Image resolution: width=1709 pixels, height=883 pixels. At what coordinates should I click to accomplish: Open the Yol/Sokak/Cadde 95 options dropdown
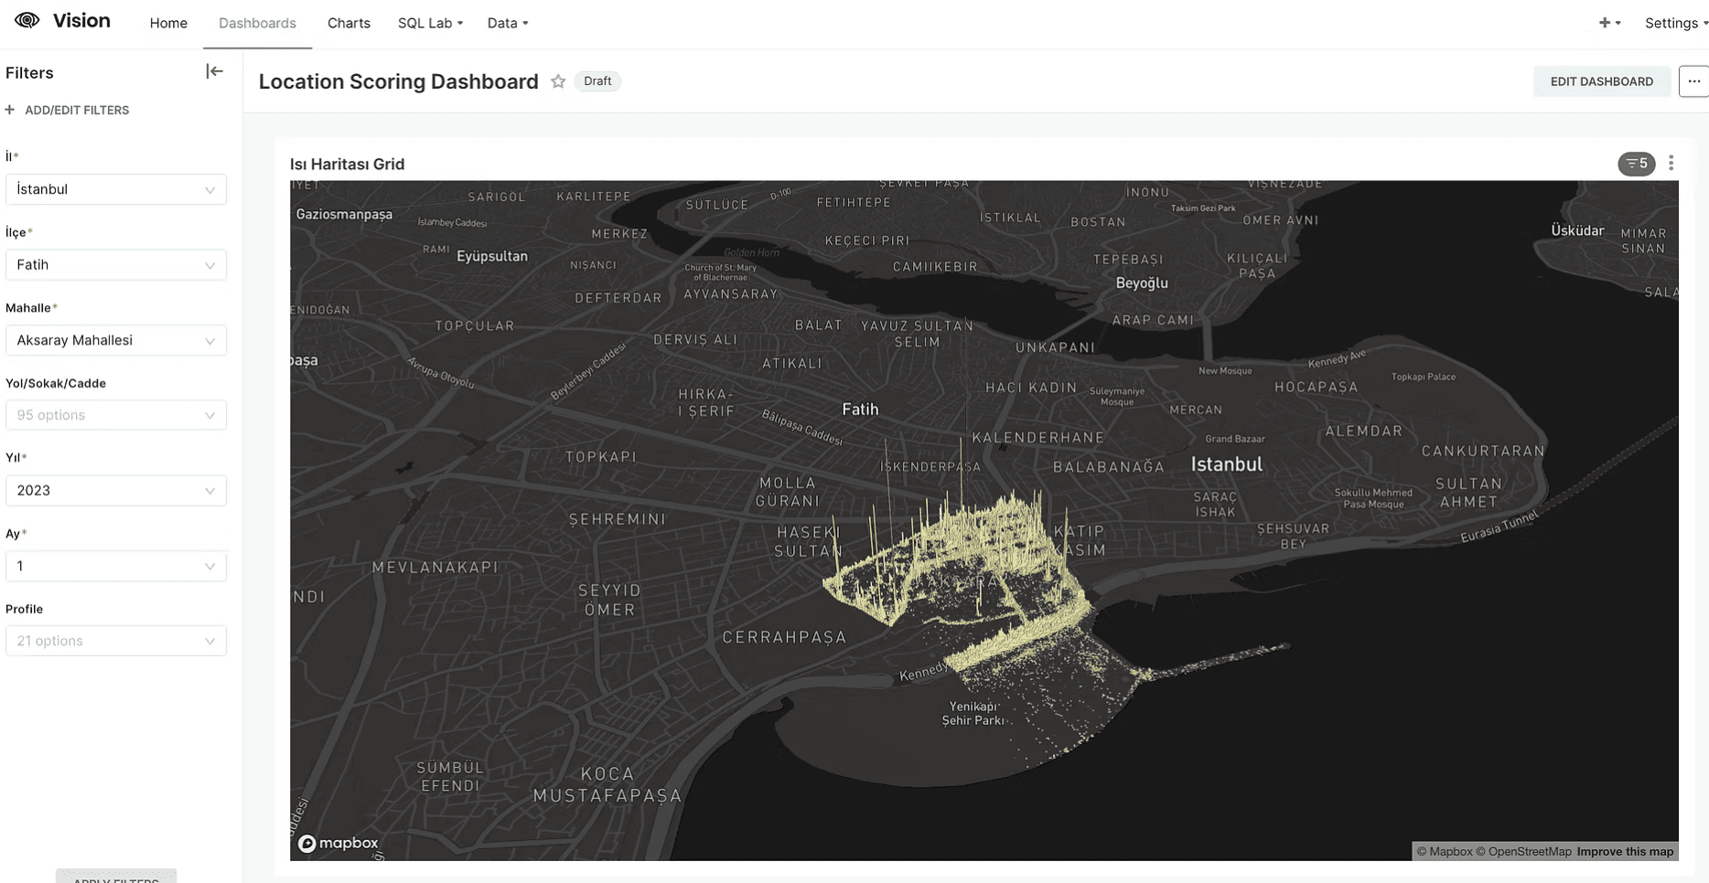116,415
